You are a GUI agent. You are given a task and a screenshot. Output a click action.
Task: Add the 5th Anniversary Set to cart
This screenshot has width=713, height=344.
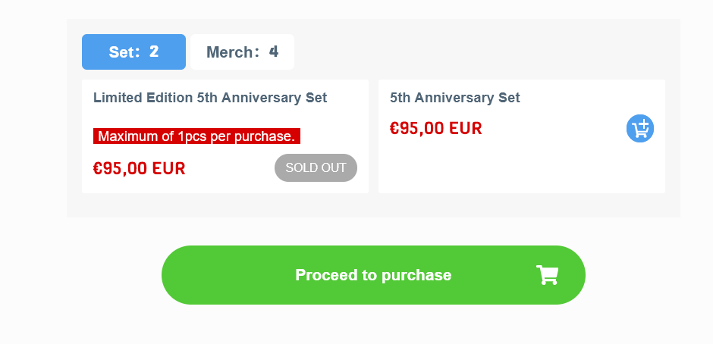[x=639, y=129]
